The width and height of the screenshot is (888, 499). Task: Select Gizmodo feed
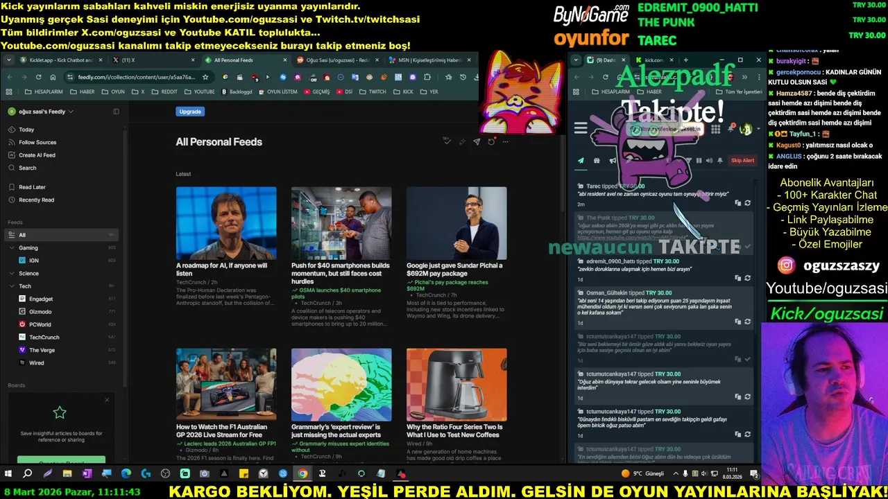click(62, 311)
